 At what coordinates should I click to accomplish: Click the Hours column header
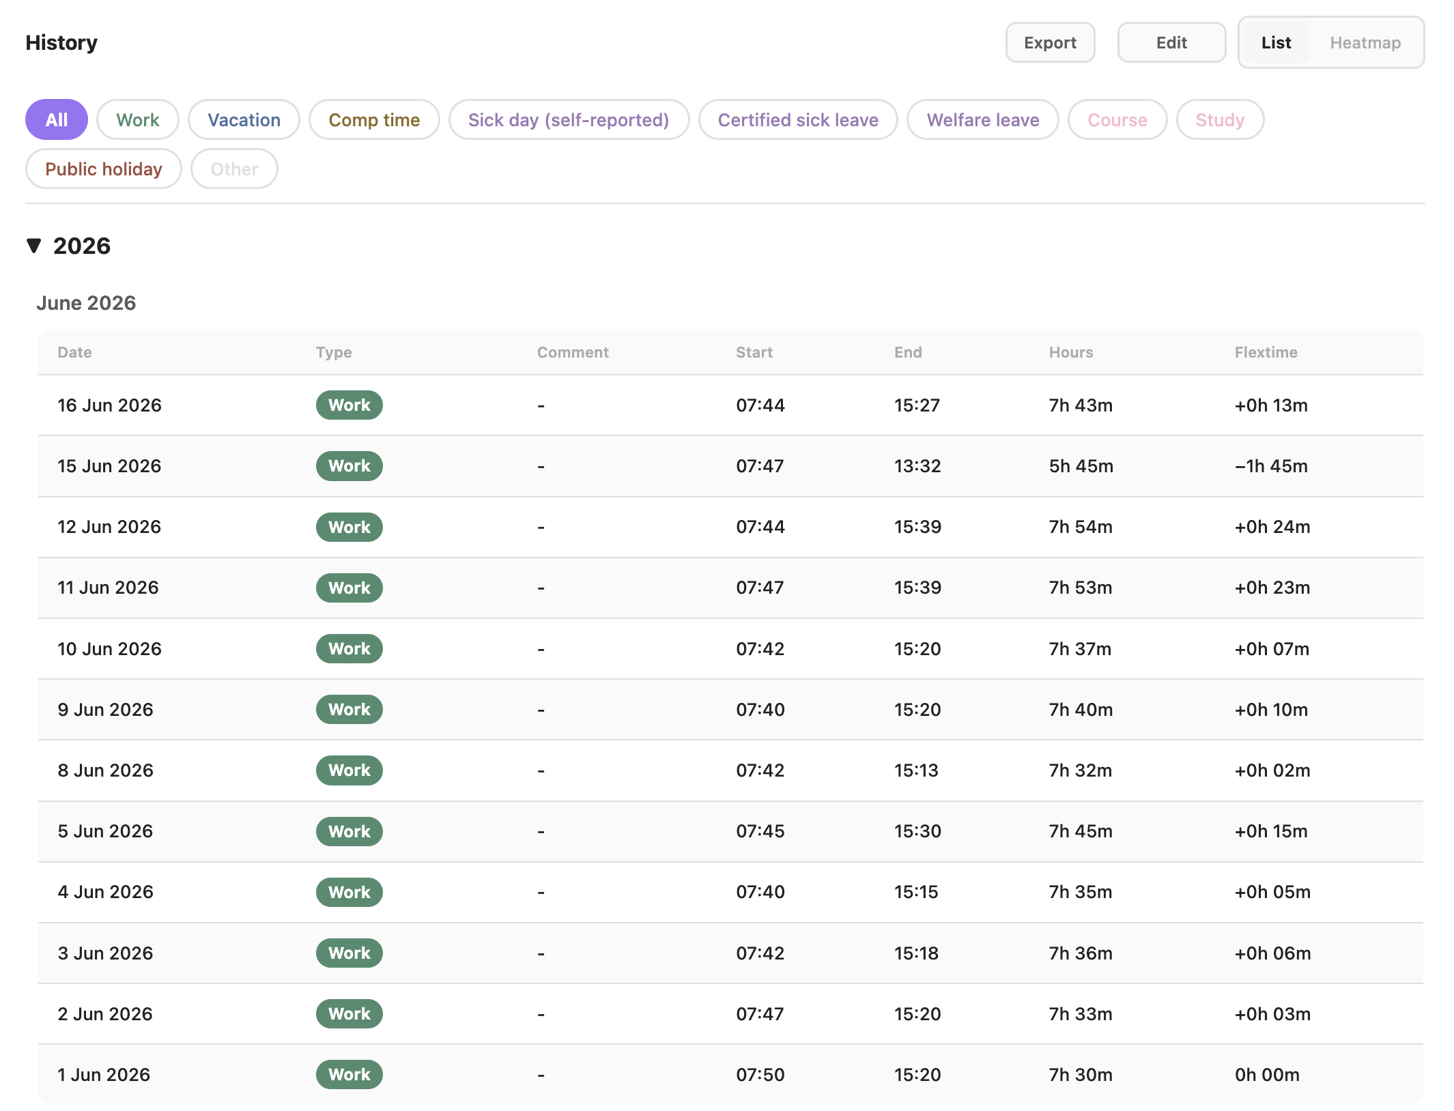1071,352
